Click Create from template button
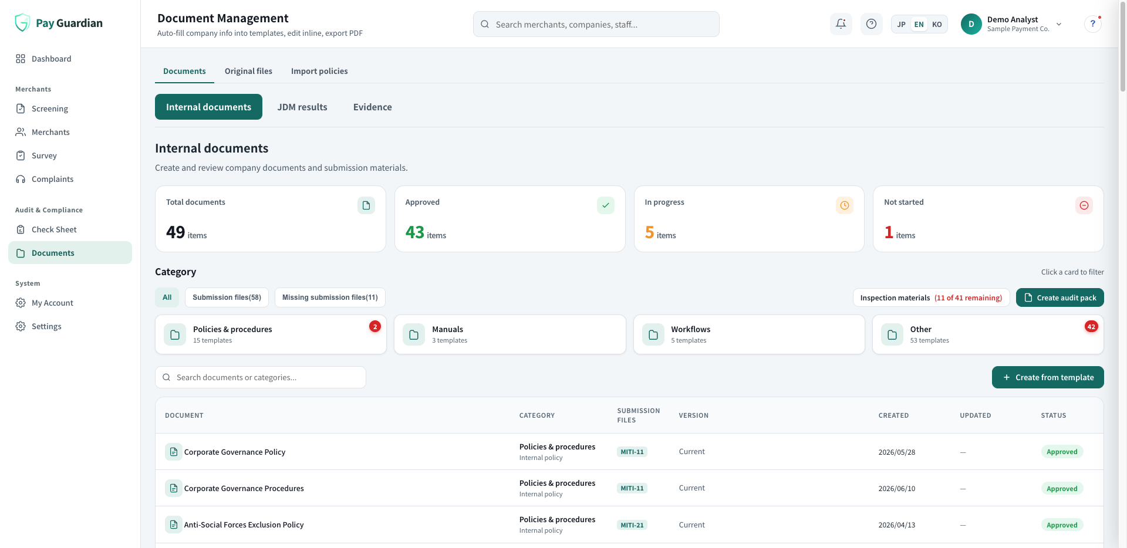The width and height of the screenshot is (1127, 548). (1048, 377)
